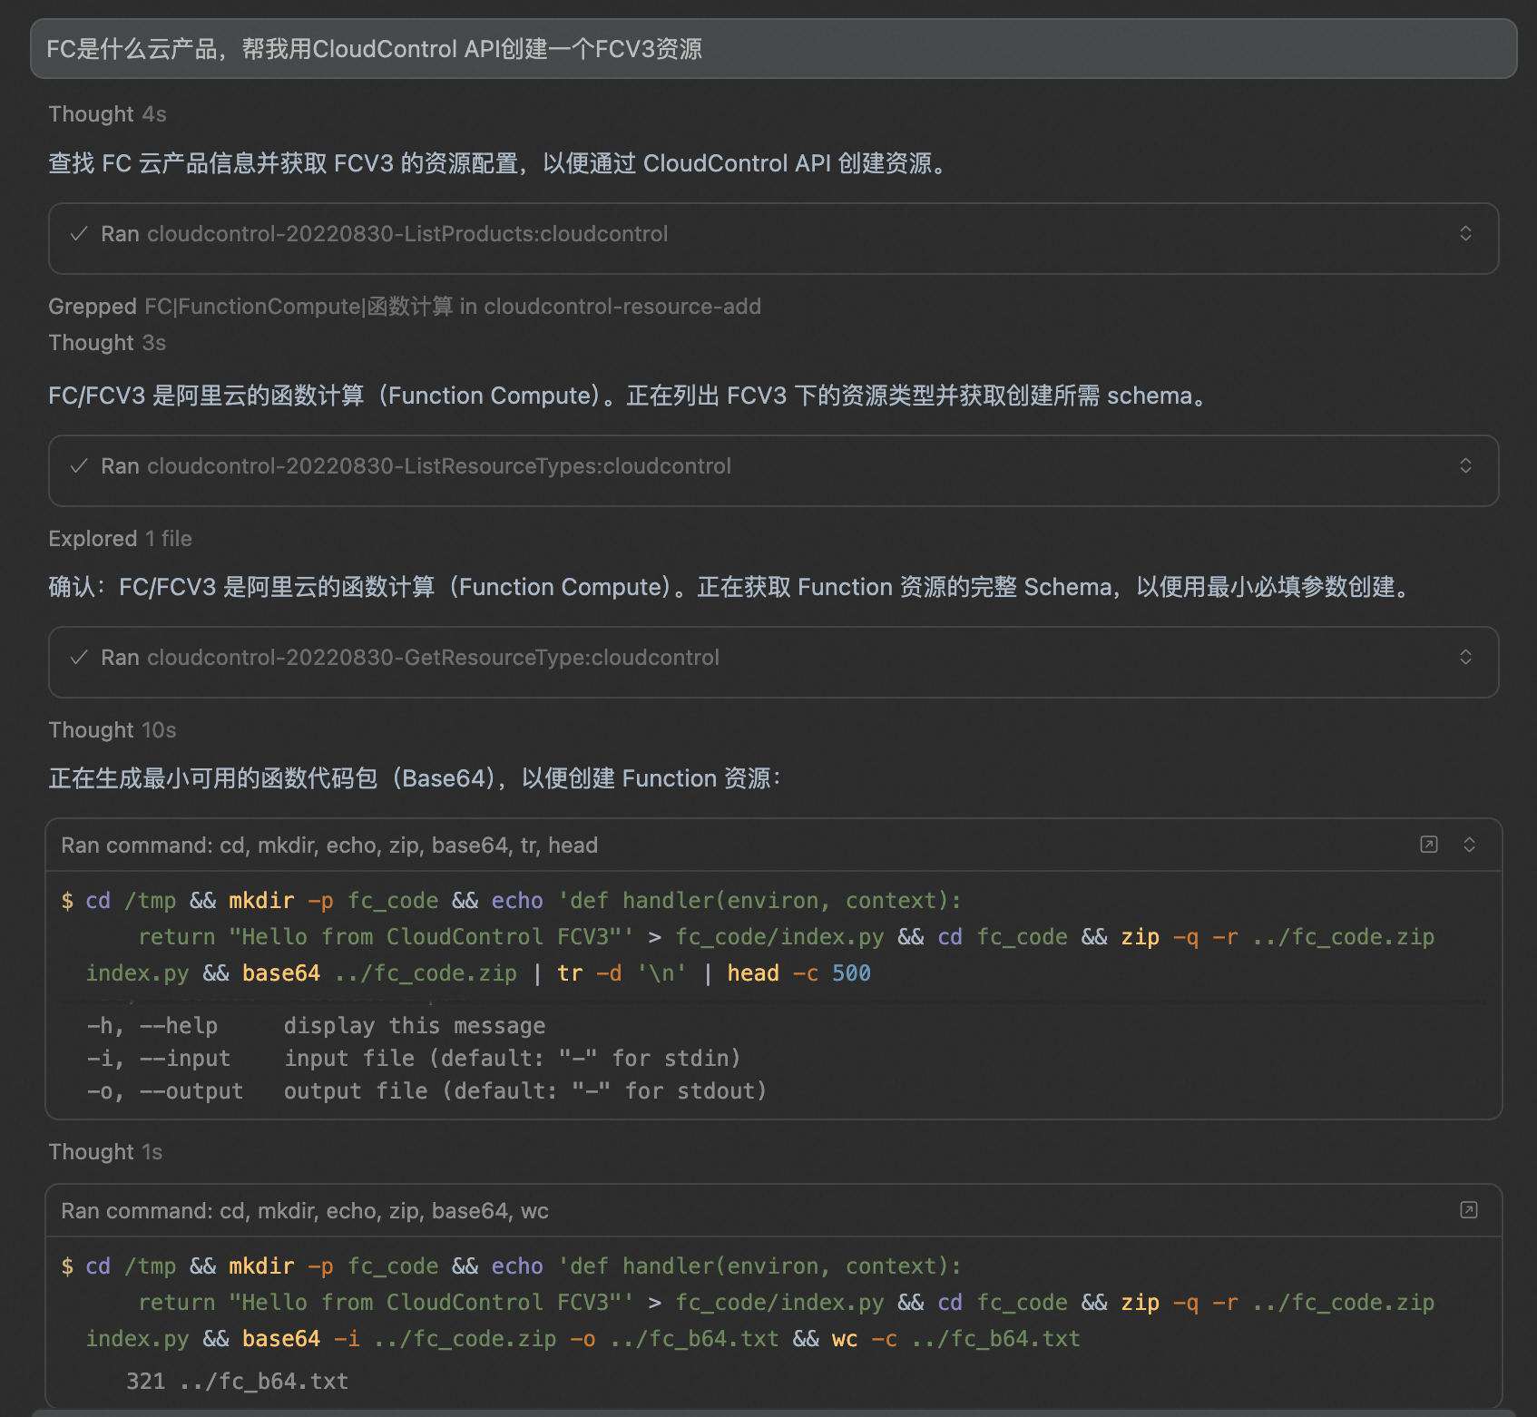Image resolution: width=1537 pixels, height=1417 pixels.
Task: Click 'wc -c ../fc_b64.txt' in second command
Action: point(955,1339)
